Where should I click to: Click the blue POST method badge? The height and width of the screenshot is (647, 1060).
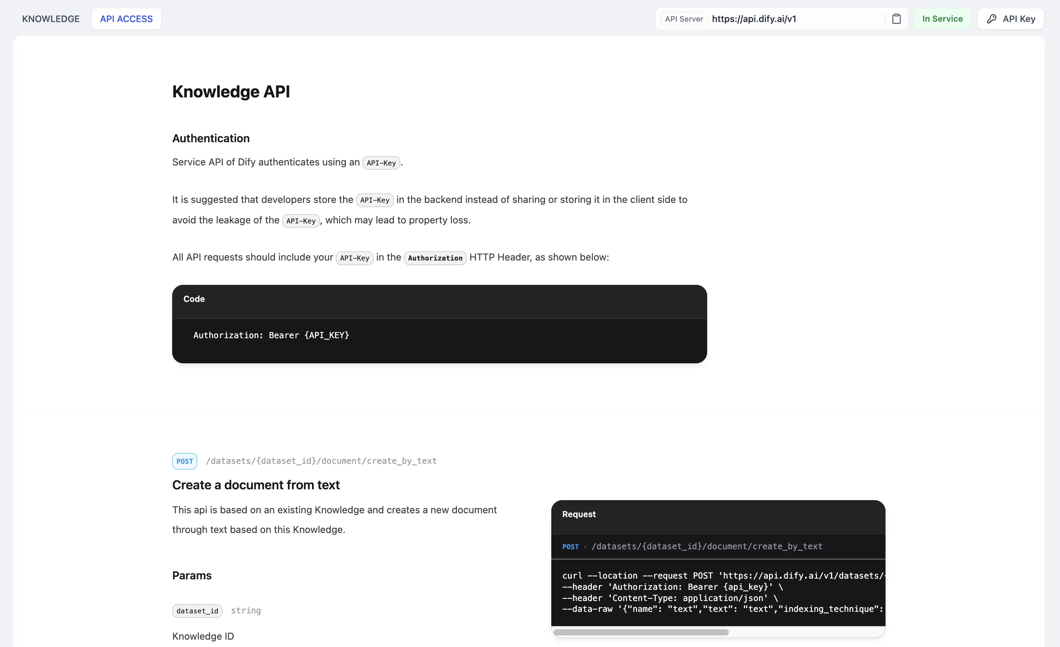click(x=185, y=461)
